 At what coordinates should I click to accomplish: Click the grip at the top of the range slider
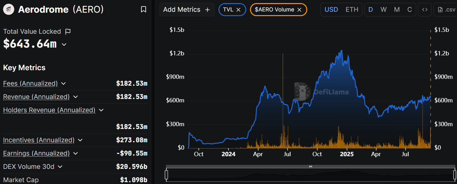[x=311, y=166]
